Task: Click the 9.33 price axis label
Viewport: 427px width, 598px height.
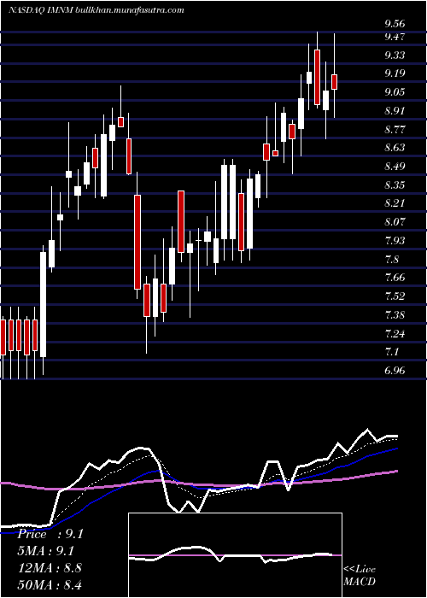Action: pos(395,56)
